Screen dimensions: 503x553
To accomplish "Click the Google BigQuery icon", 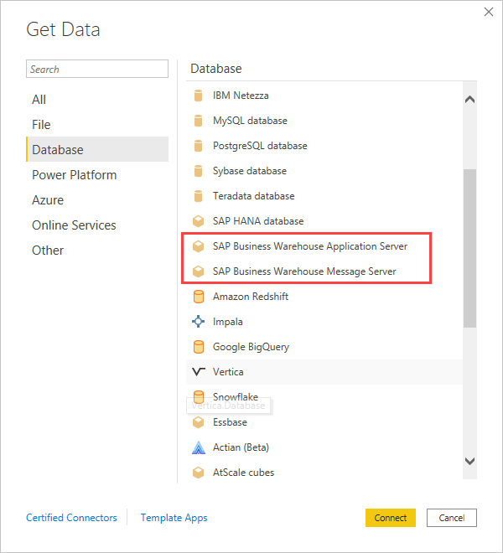I will pos(199,347).
